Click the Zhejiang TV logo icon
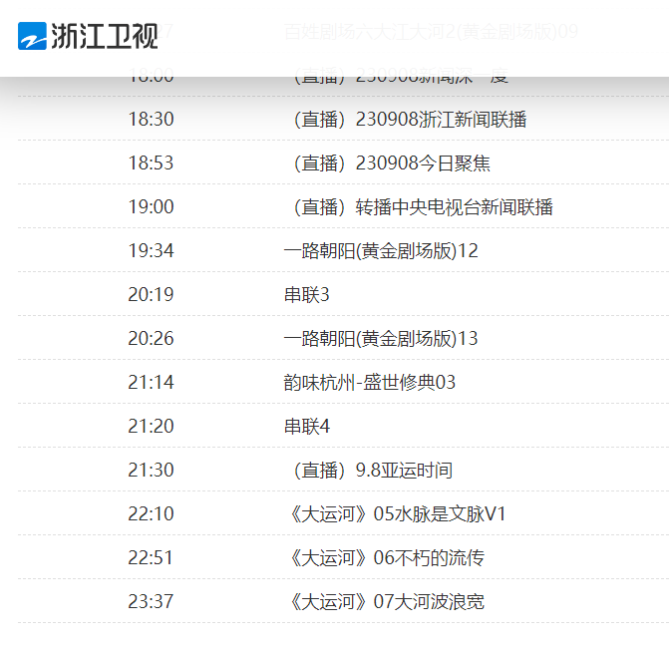669x648 pixels. point(32,37)
